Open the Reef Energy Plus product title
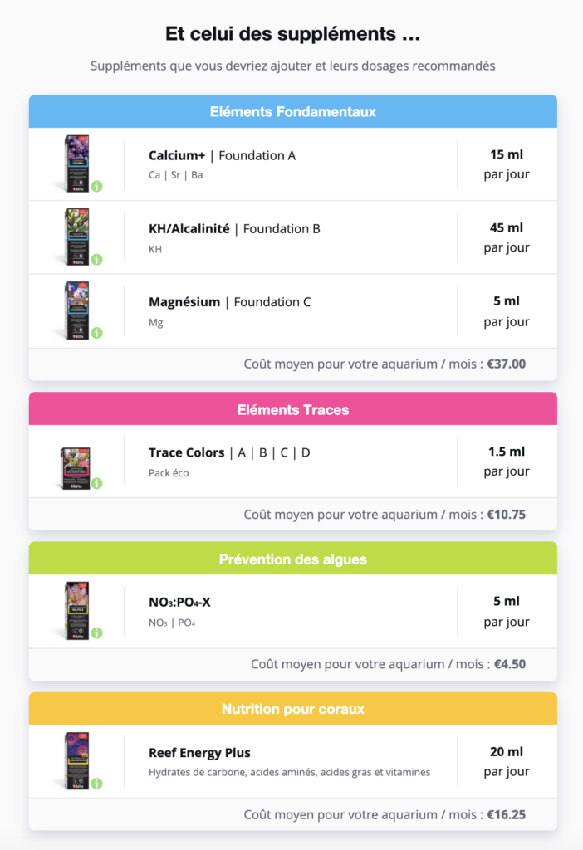 pos(199,753)
